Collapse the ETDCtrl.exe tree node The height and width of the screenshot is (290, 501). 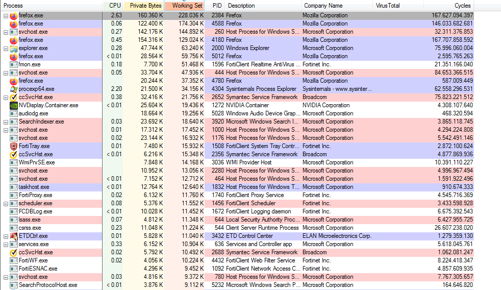click(x=6, y=236)
